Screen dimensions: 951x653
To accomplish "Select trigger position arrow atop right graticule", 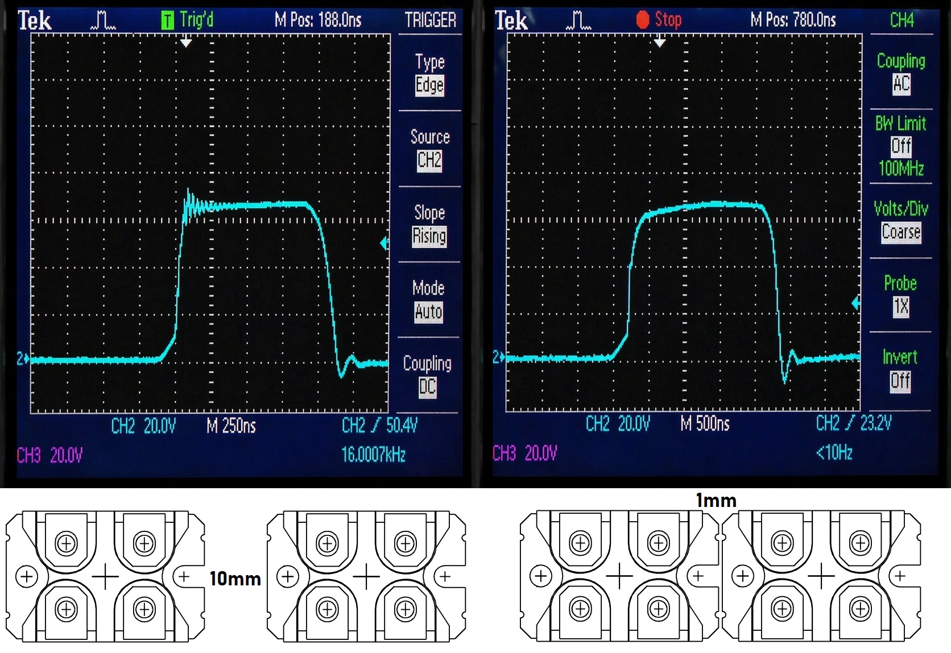I will click(x=660, y=42).
